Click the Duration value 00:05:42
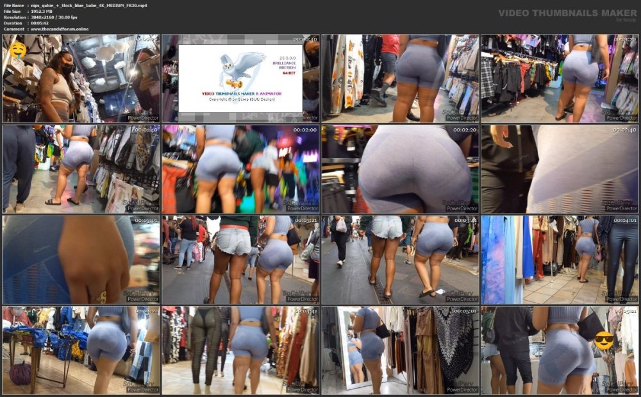The height and width of the screenshot is (397, 641). click(x=40, y=23)
